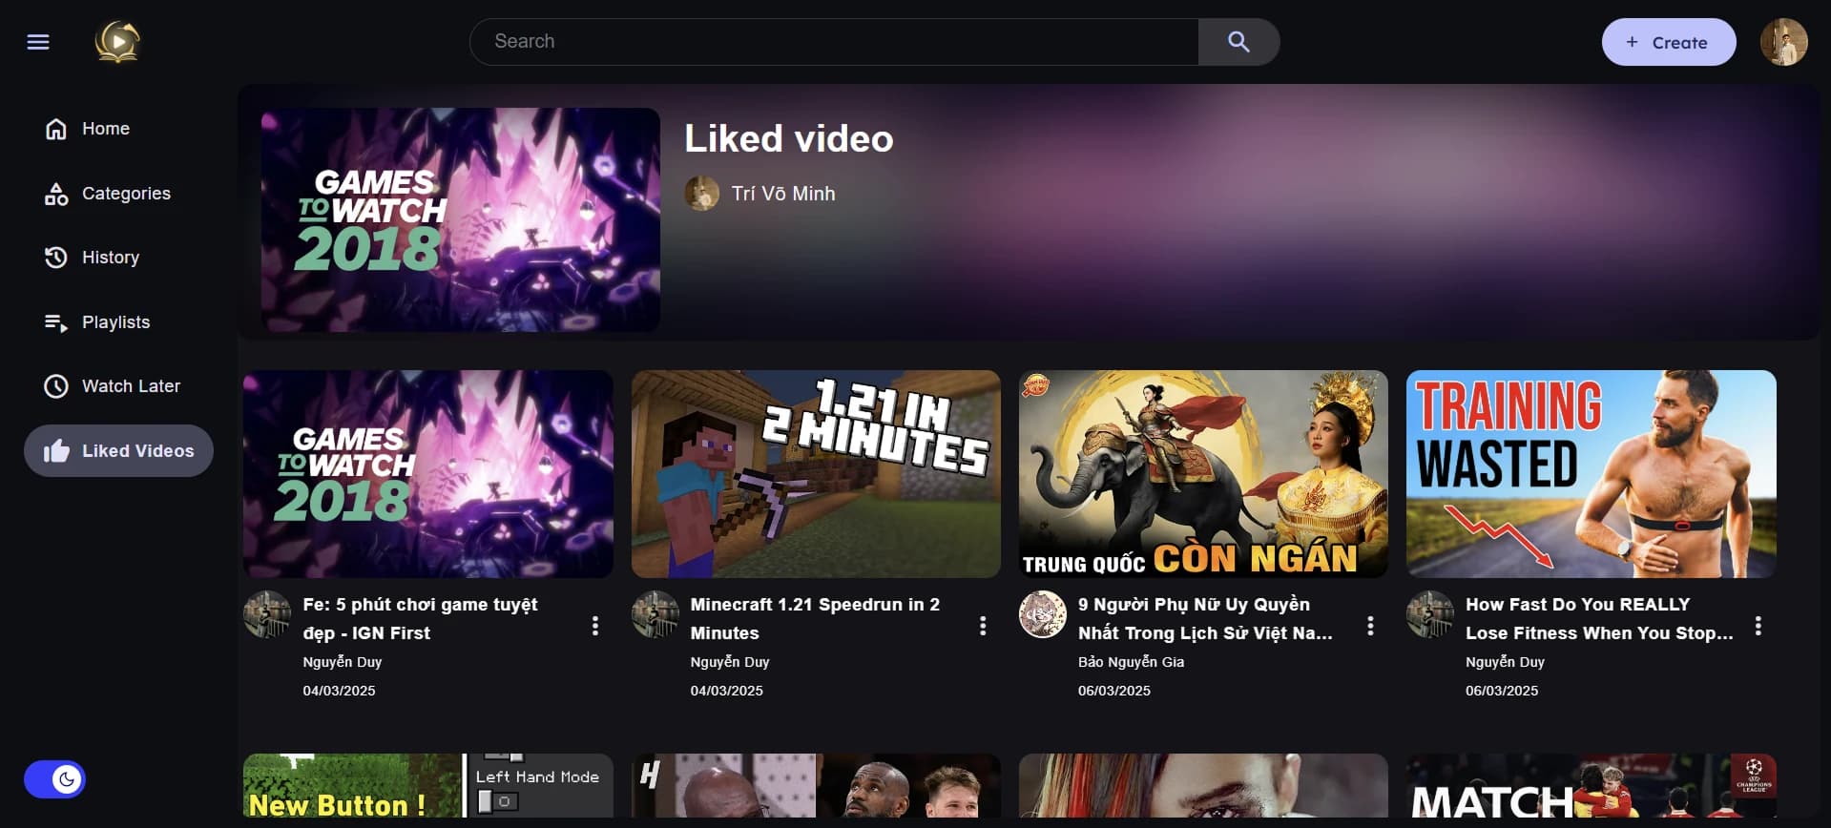This screenshot has width=1831, height=828.
Task: Click the Bảo Nguyễn Gia channel avatar
Action: 1042,614
